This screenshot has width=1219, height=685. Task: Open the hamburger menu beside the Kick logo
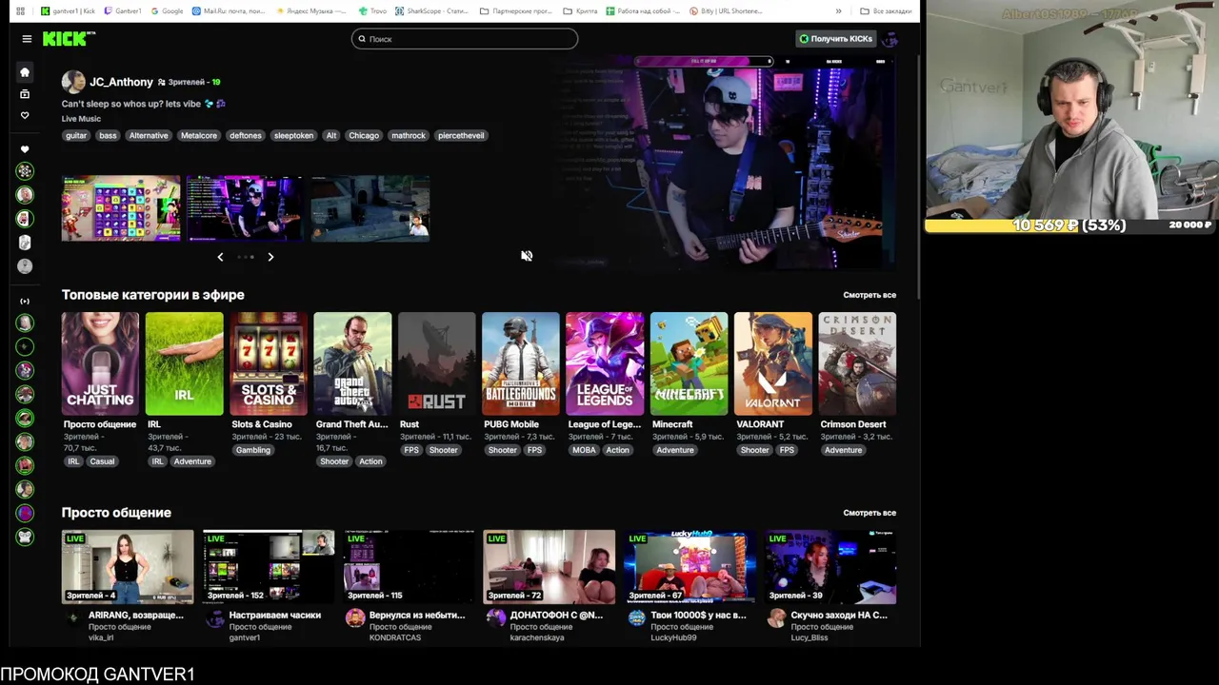(27, 39)
